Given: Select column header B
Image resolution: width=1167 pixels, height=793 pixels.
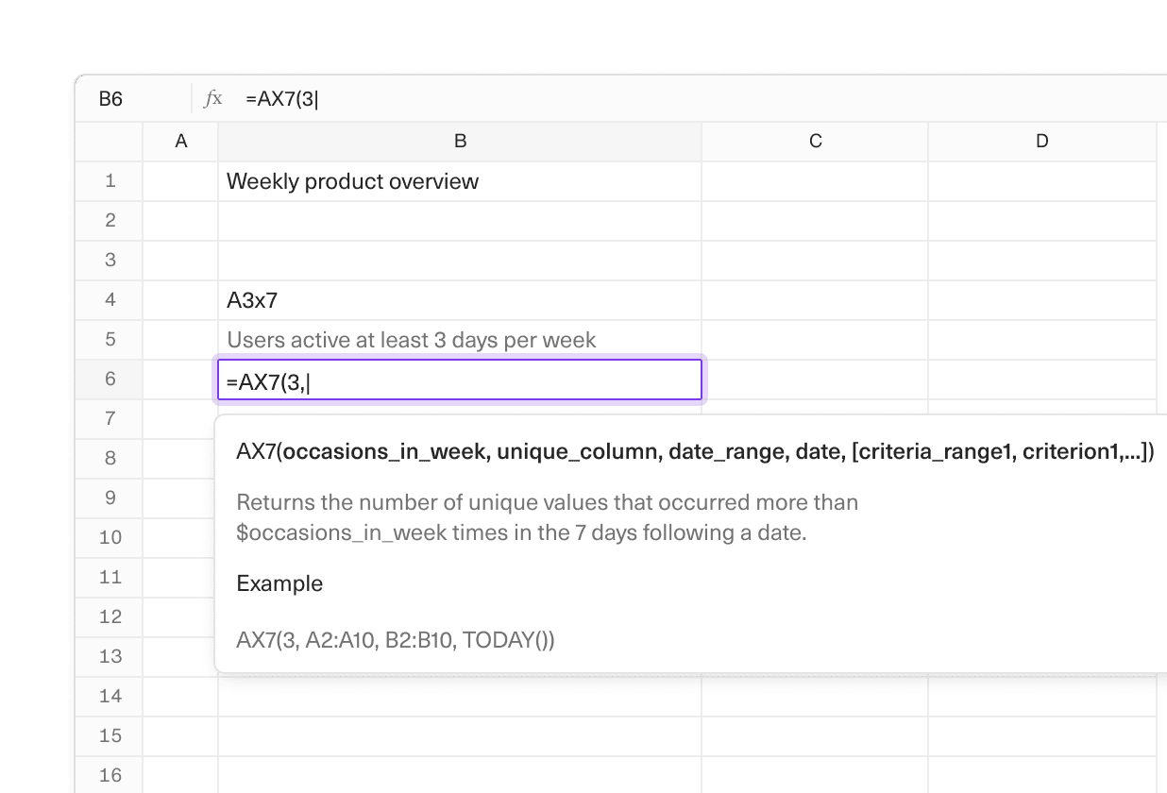Looking at the screenshot, I should tap(460, 141).
